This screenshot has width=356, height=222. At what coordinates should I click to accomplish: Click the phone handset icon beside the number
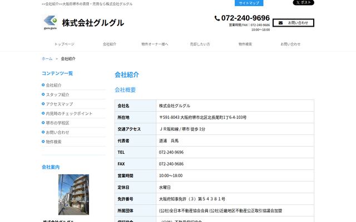tap(217, 18)
